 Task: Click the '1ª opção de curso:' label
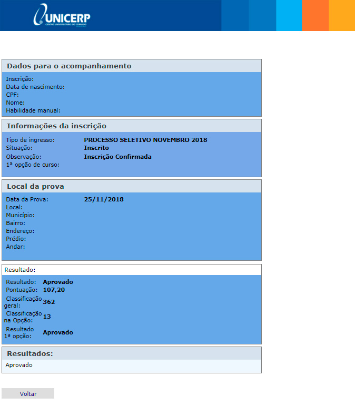coord(33,165)
